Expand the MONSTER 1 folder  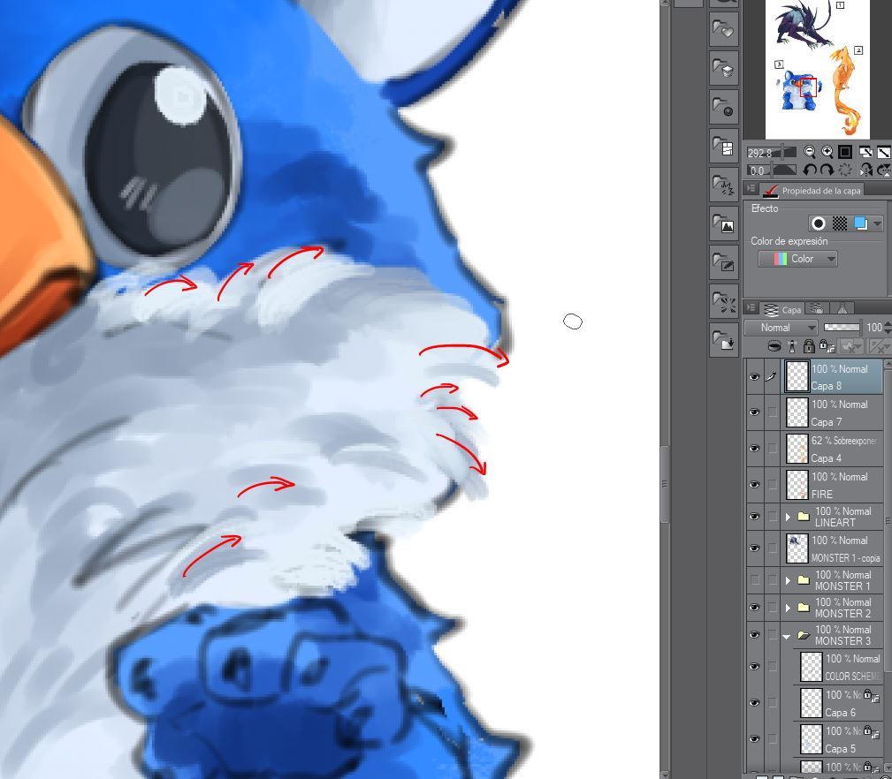pos(788,580)
